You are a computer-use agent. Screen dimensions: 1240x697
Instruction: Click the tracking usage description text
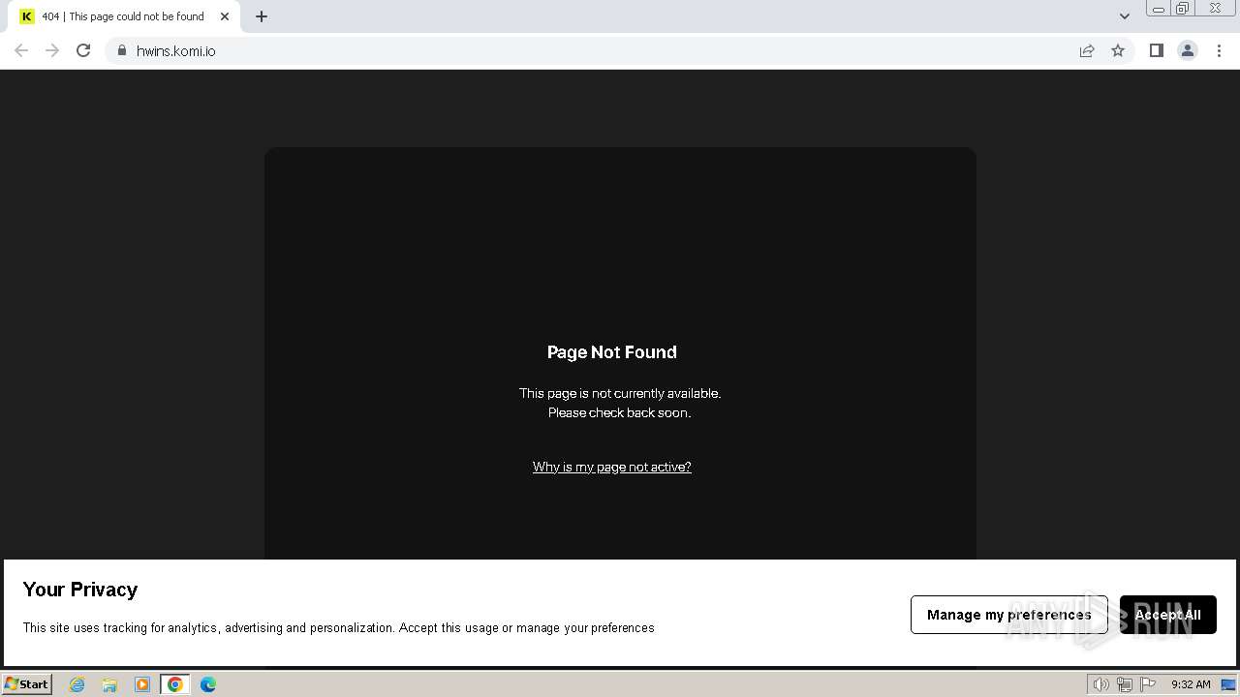pyautogui.click(x=339, y=628)
